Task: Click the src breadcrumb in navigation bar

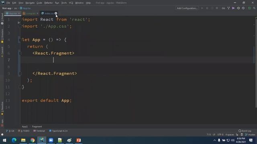Action: pos(16,8)
